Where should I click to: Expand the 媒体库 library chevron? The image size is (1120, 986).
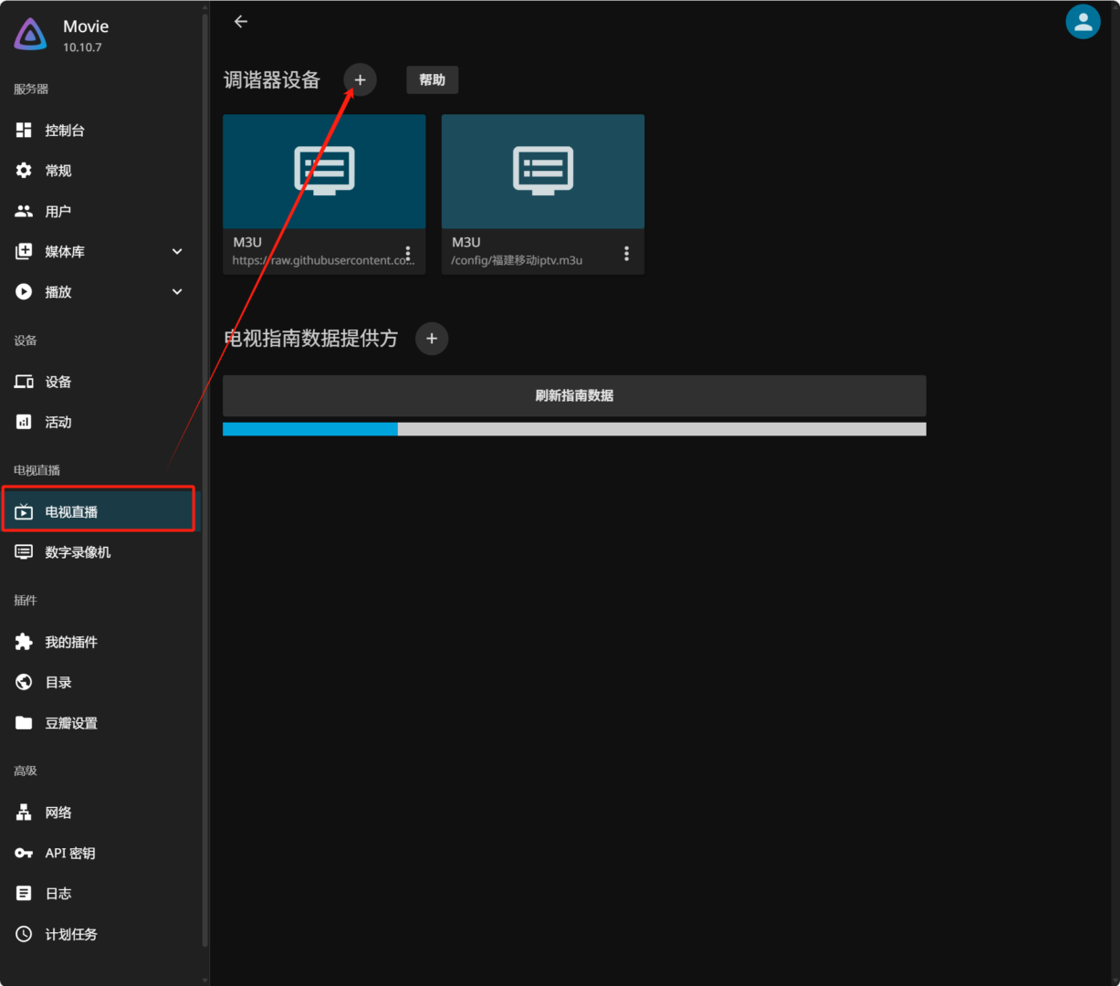point(177,252)
